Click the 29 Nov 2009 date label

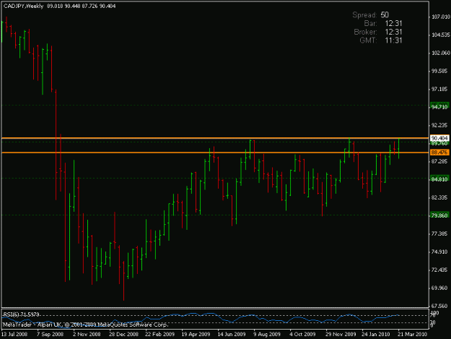pos(341,334)
